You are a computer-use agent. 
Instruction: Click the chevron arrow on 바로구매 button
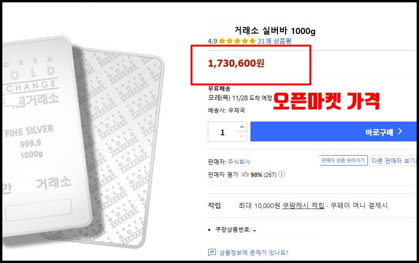click(x=400, y=131)
